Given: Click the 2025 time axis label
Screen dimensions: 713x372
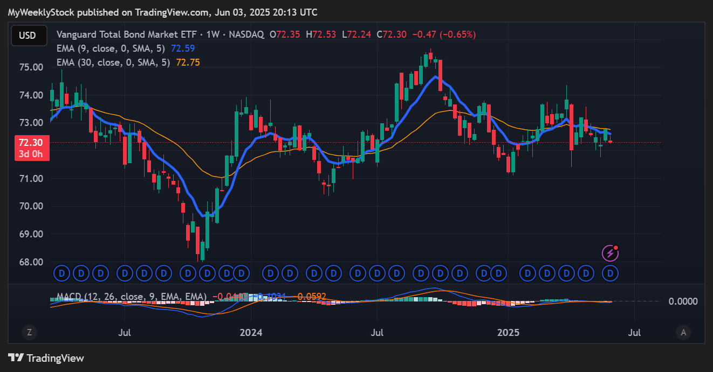Looking at the screenshot, I should point(509,333).
